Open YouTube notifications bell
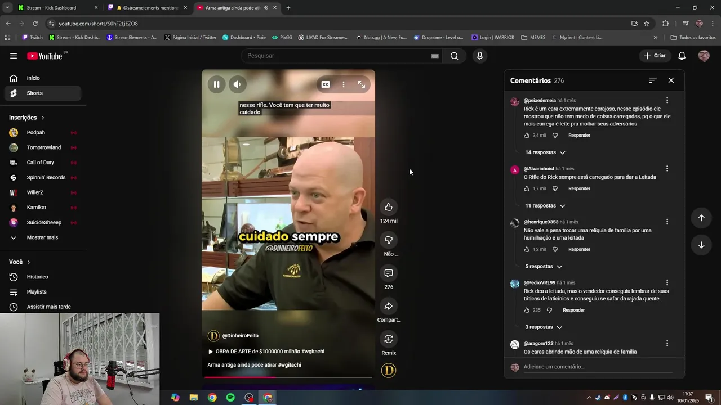 [682, 56]
